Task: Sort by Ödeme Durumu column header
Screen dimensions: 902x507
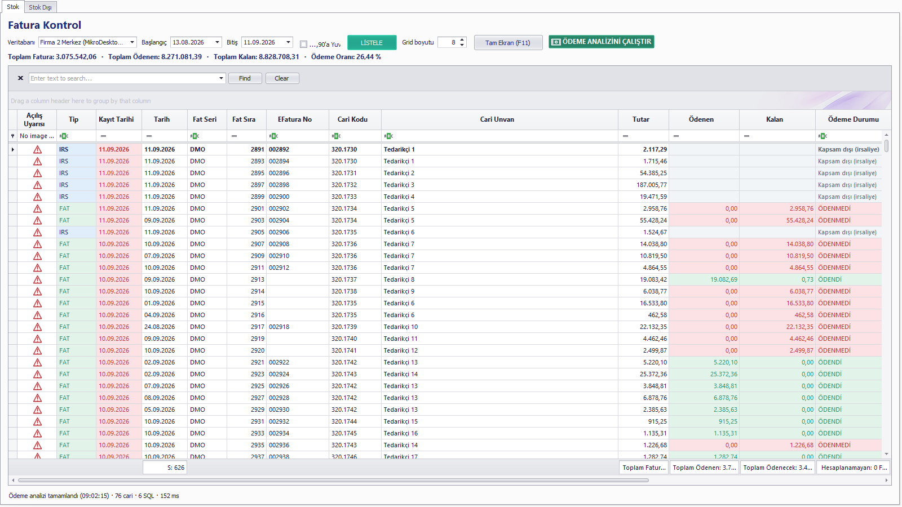Action: pyautogui.click(x=853, y=119)
